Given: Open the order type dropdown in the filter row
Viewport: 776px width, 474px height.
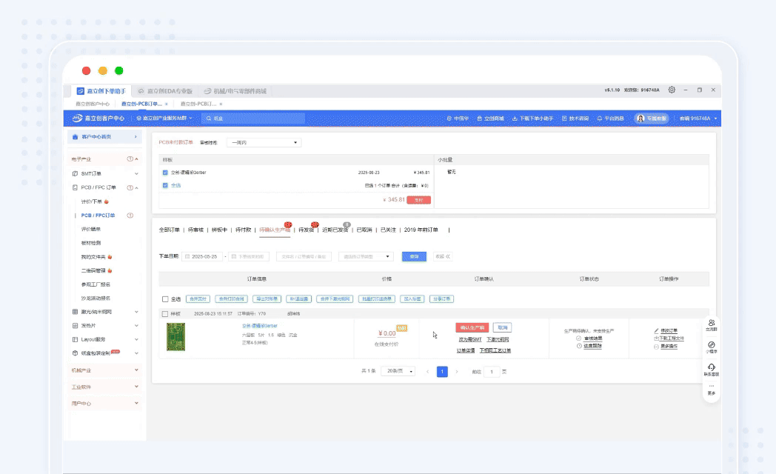Looking at the screenshot, I should [x=366, y=256].
